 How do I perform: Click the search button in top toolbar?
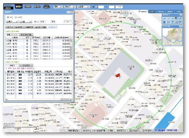(x=119, y=7)
